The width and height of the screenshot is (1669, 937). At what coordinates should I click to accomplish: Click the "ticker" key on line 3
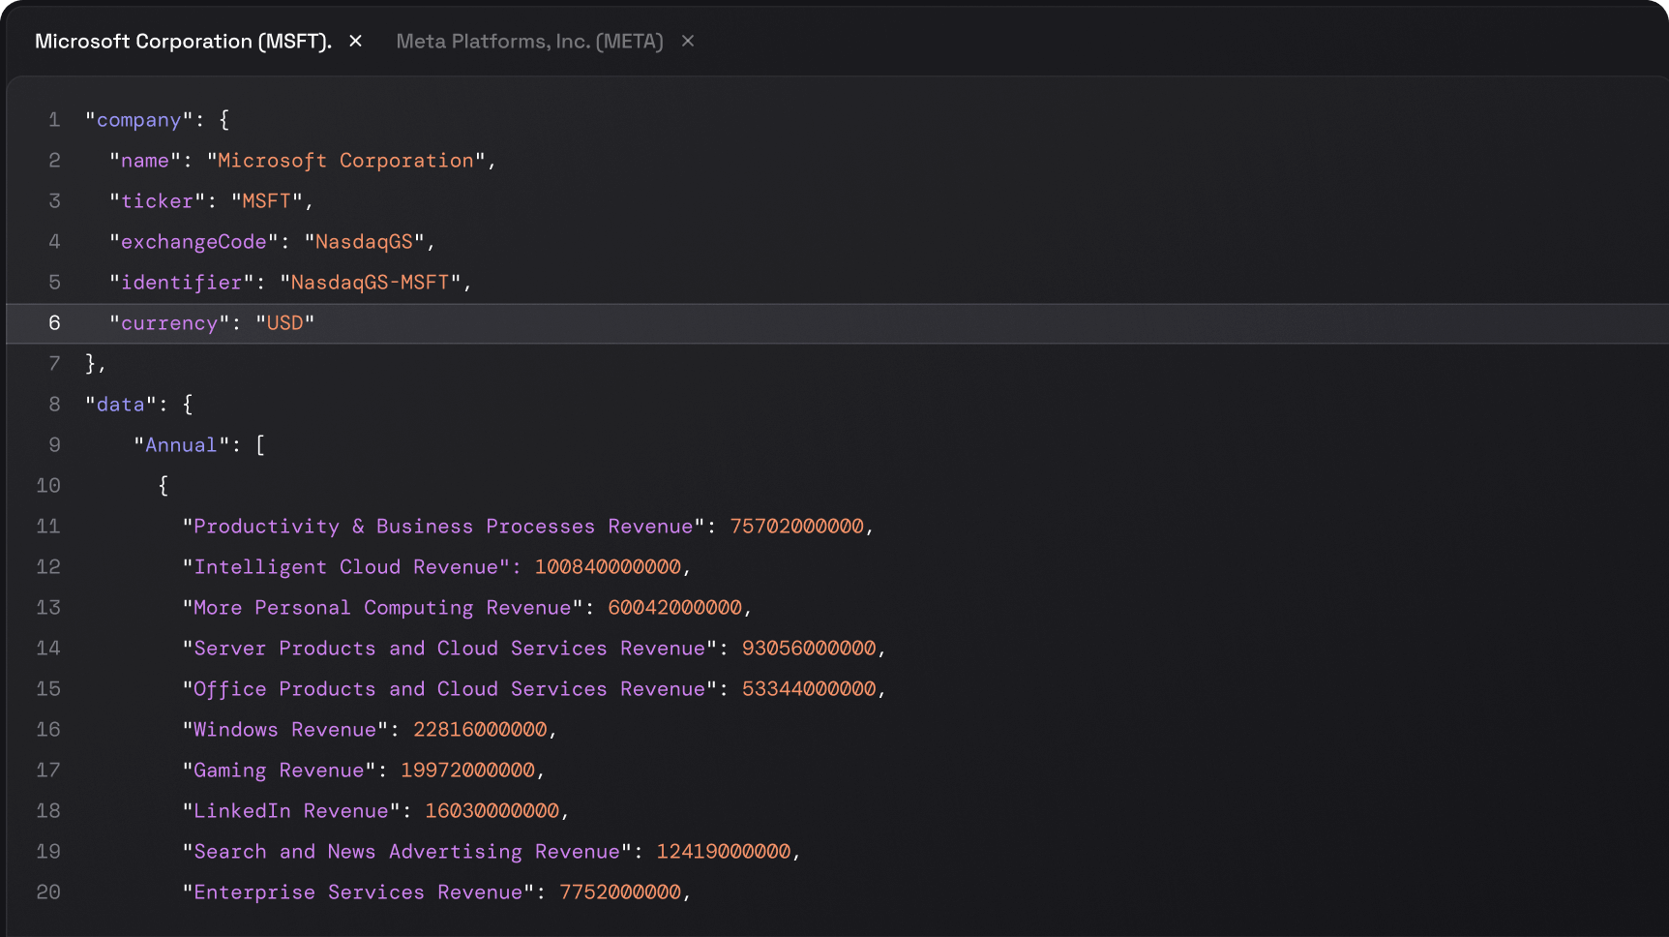pos(157,201)
